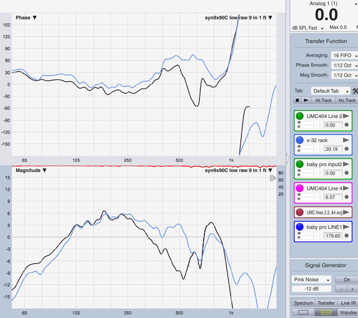Toggle delay tracking dot for UMC404 Line 2
Image resolution: width=358 pixels, height=318 pixels.
point(347,125)
